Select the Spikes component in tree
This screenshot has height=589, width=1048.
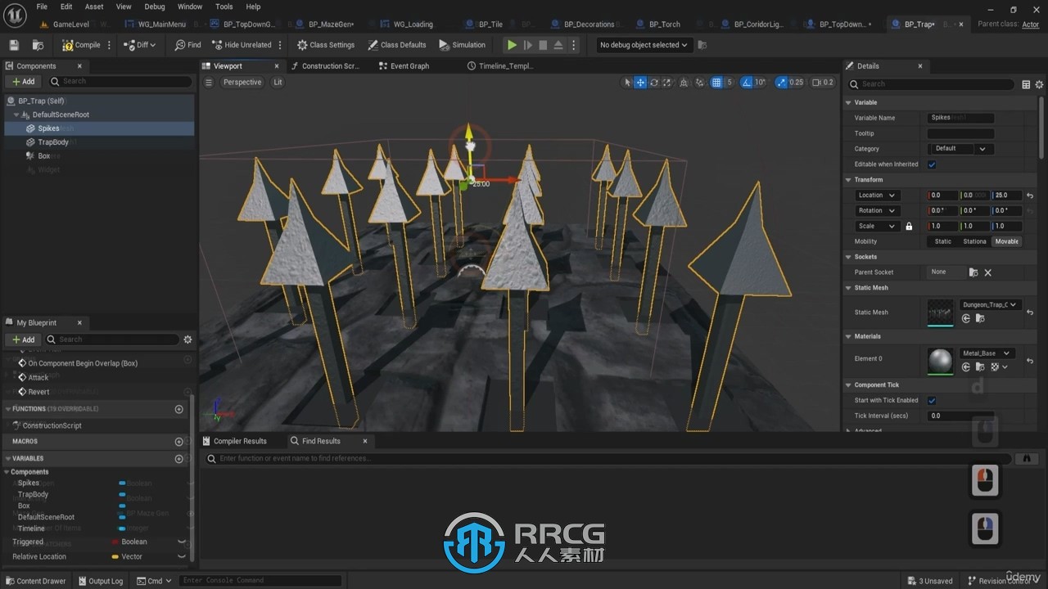tap(98, 128)
